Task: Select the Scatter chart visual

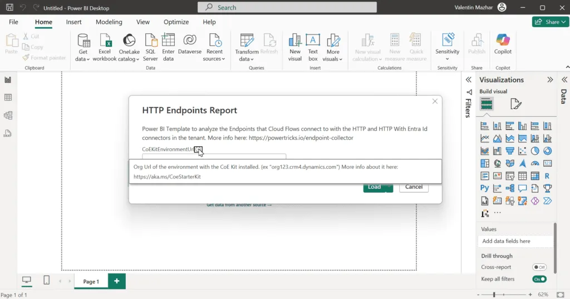Action: coord(522,151)
